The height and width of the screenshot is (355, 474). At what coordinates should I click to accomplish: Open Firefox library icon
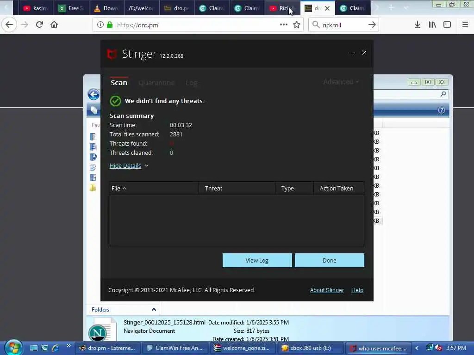[x=432, y=25]
